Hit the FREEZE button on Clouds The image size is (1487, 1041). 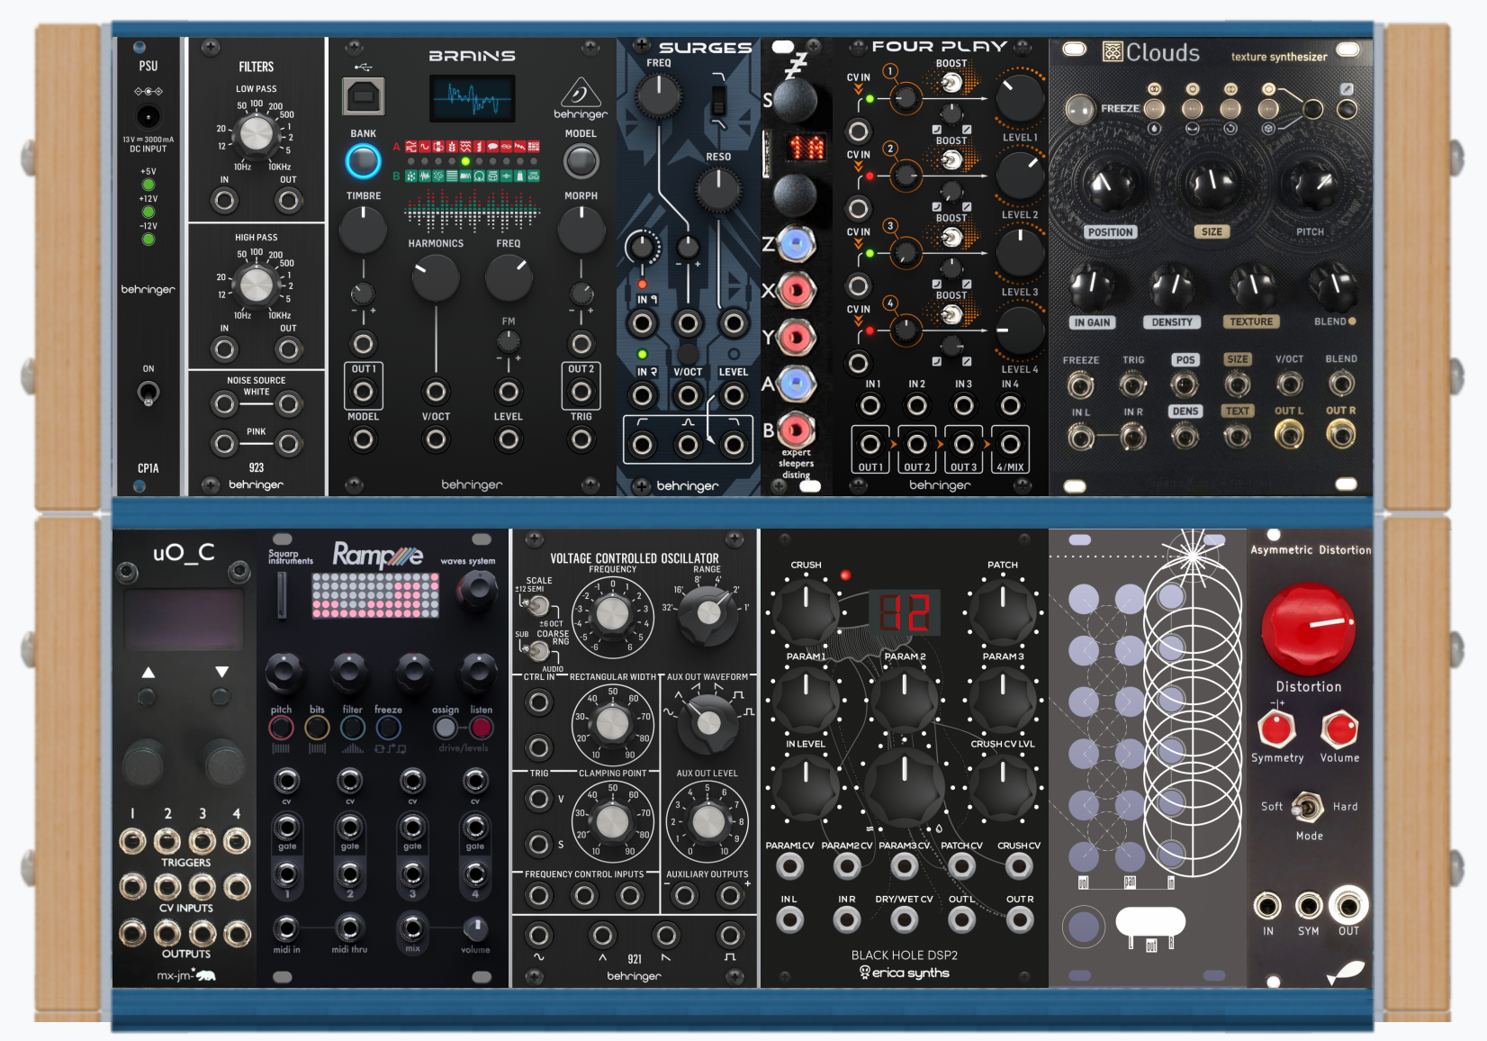pyautogui.click(x=1080, y=109)
